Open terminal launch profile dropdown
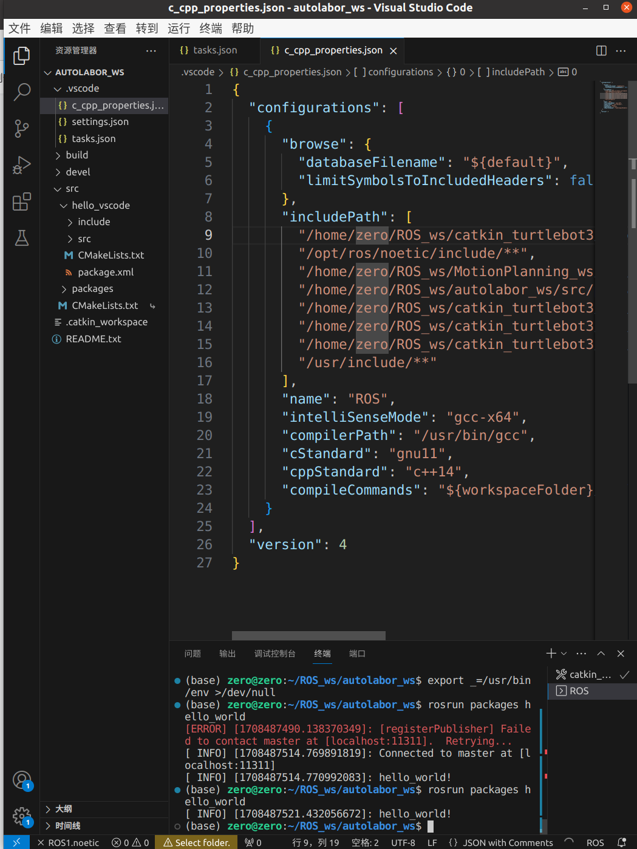Image resolution: width=637 pixels, height=849 pixels. point(564,654)
